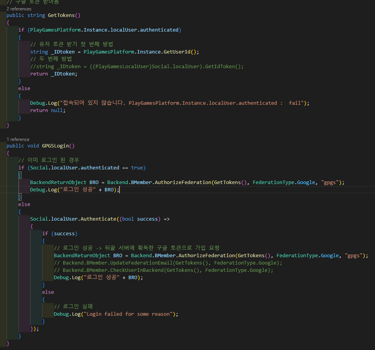Viewport: 375px width, 350px height.
Task: Click GetIdToken in the commented-out line
Action: [220, 66]
